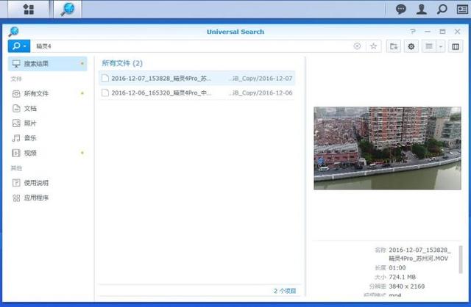Clear the search text with X icon
471x307 pixels.
(357, 46)
